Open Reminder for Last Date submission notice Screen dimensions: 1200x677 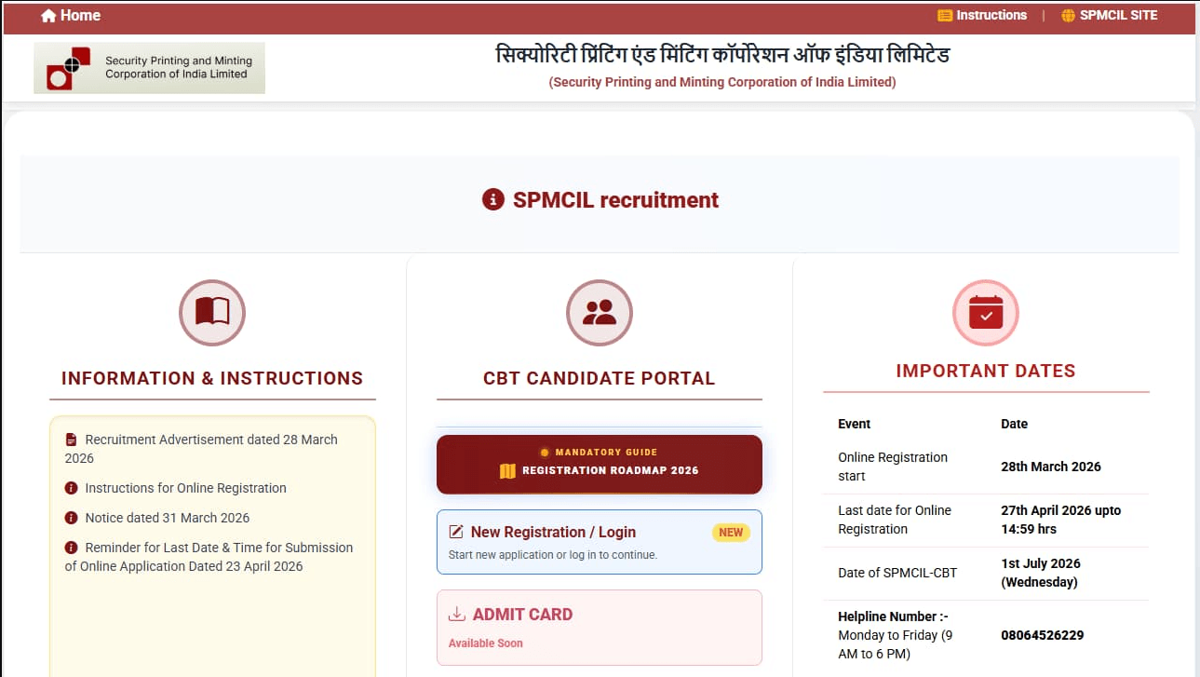[x=209, y=557]
